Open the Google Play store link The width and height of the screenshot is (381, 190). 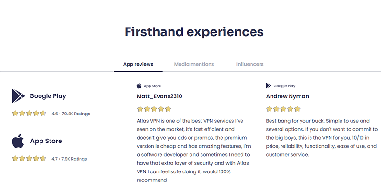click(48, 96)
